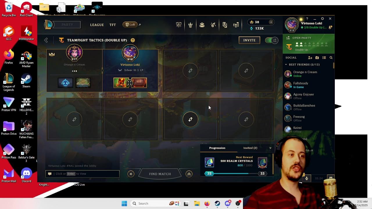Open the friends list view options icon
372x209 pixels.
coord(324,58)
